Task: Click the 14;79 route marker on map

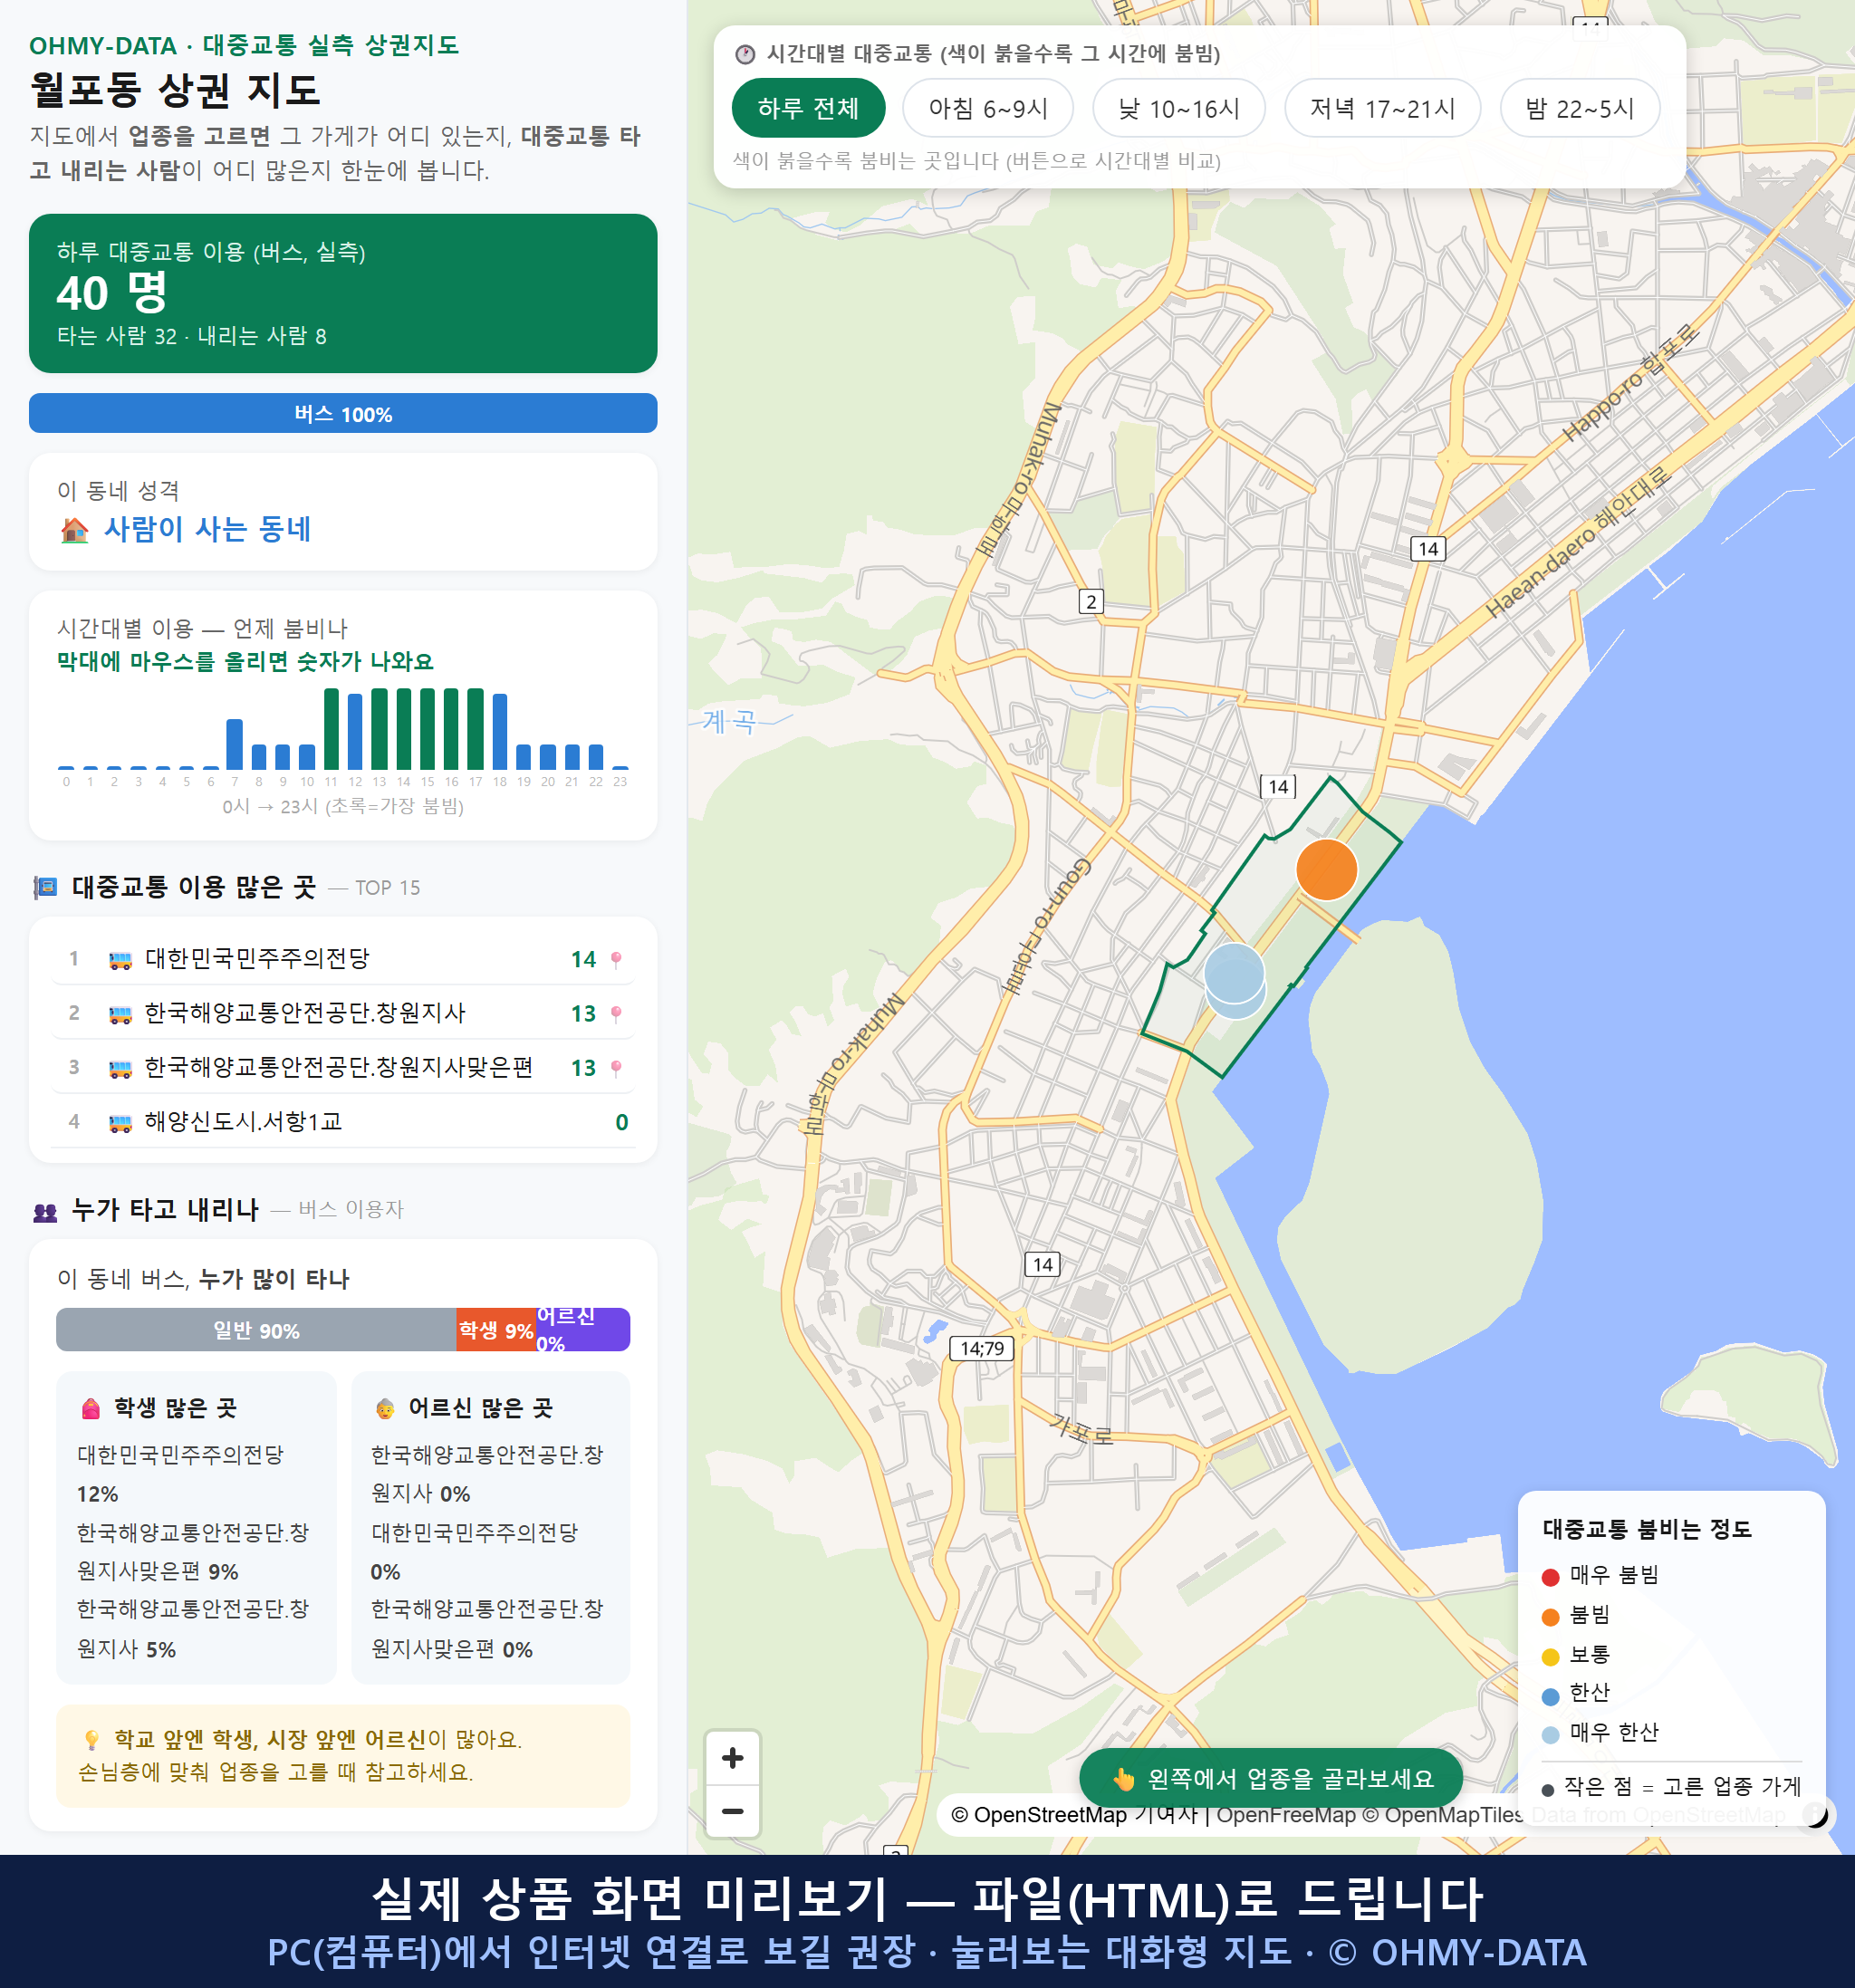Action: [982, 1348]
